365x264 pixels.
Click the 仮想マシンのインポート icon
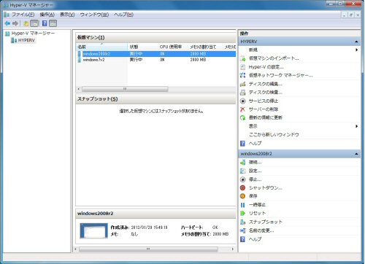(242, 58)
